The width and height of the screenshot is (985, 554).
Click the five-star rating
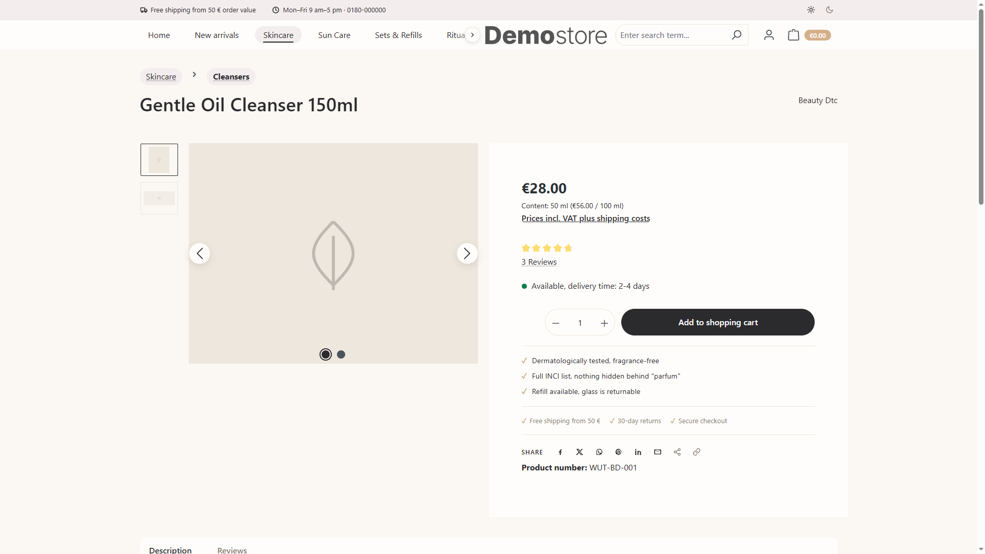[x=546, y=248]
